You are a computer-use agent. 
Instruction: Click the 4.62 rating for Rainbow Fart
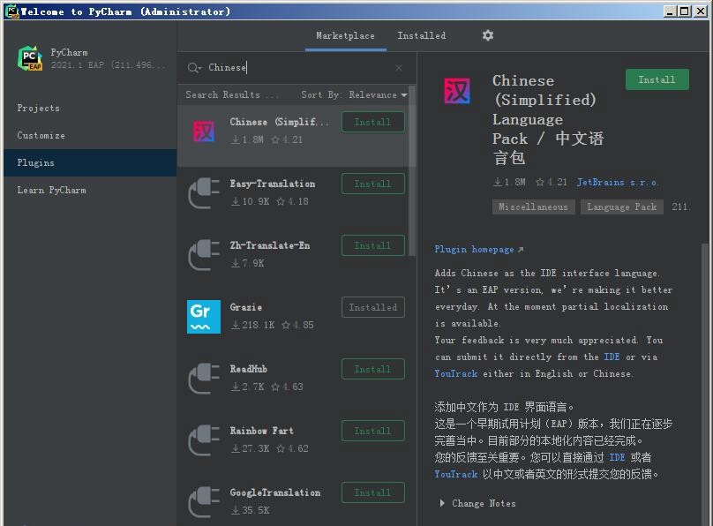(292, 448)
